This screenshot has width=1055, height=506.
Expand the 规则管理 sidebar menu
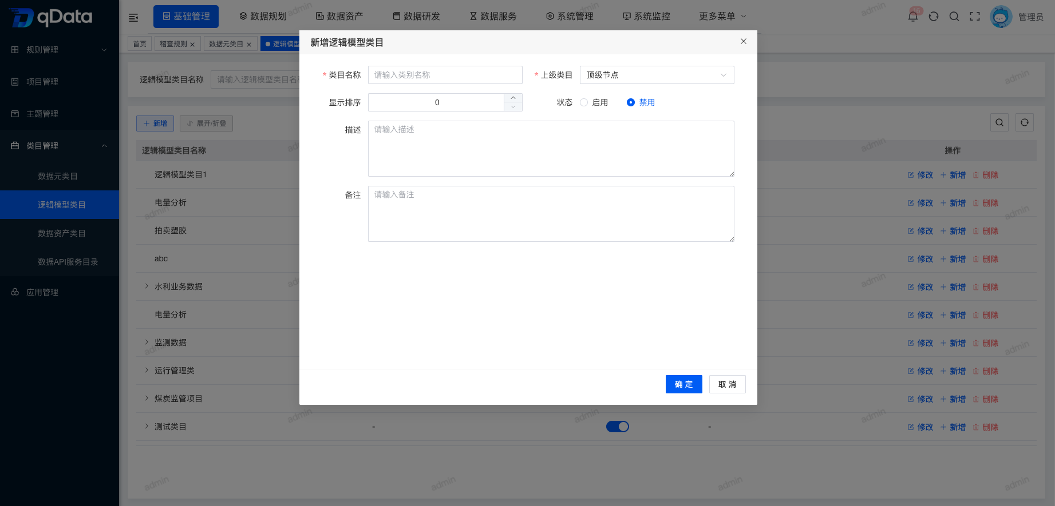click(x=60, y=50)
